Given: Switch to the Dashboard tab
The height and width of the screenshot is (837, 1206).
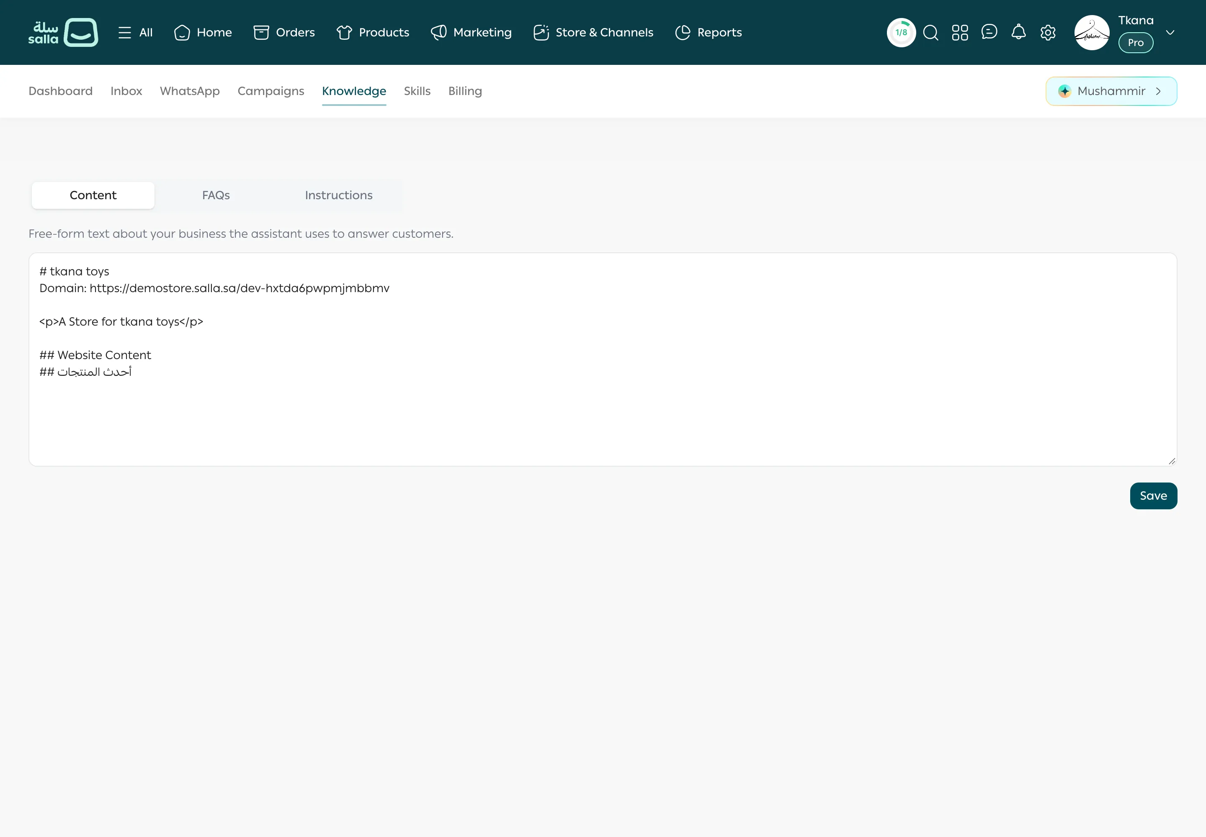Looking at the screenshot, I should [x=60, y=91].
